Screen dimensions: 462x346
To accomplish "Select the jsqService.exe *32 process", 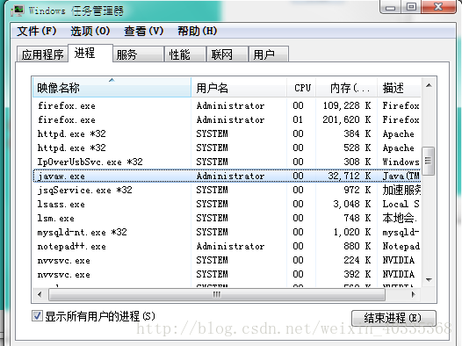I will [x=227, y=190].
